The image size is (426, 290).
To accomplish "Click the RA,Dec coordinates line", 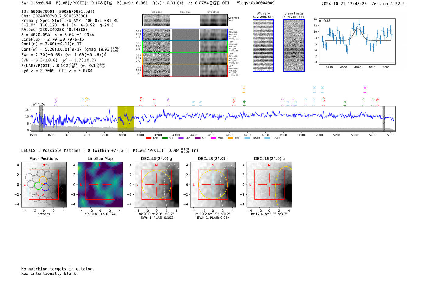I will tap(56, 30).
